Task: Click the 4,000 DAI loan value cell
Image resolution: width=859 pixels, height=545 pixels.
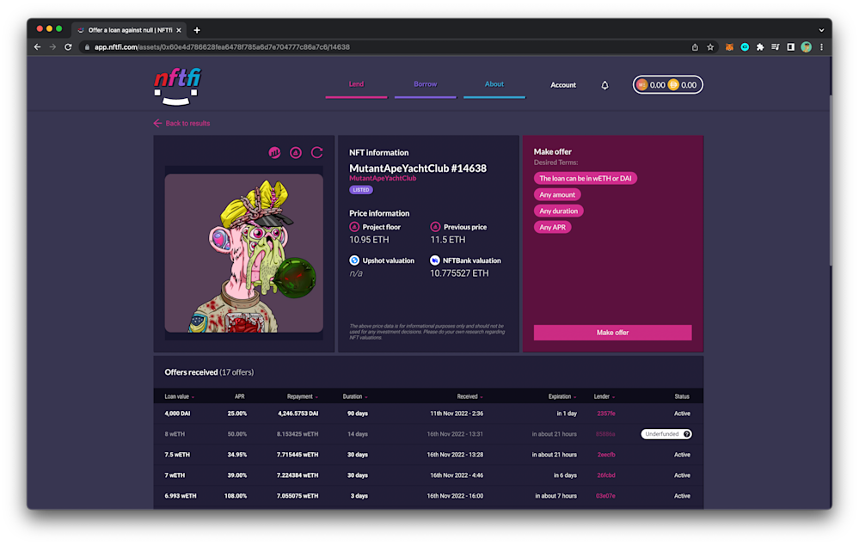Action: click(177, 413)
